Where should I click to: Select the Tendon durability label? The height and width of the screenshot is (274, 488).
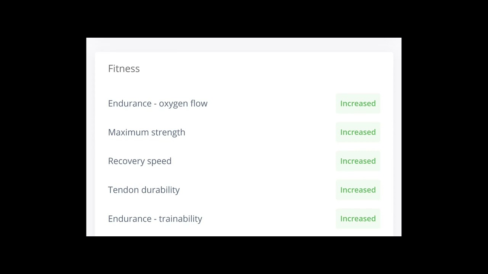tap(144, 190)
